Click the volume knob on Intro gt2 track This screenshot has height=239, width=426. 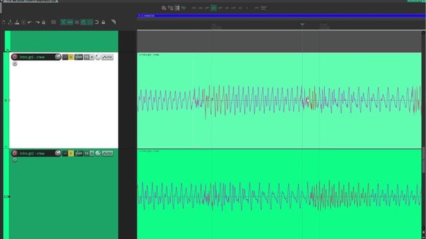point(58,153)
